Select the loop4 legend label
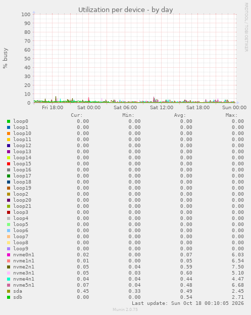The height and width of the screenshot is (315, 251). tap(21, 218)
